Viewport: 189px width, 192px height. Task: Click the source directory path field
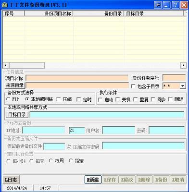pos(77,85)
